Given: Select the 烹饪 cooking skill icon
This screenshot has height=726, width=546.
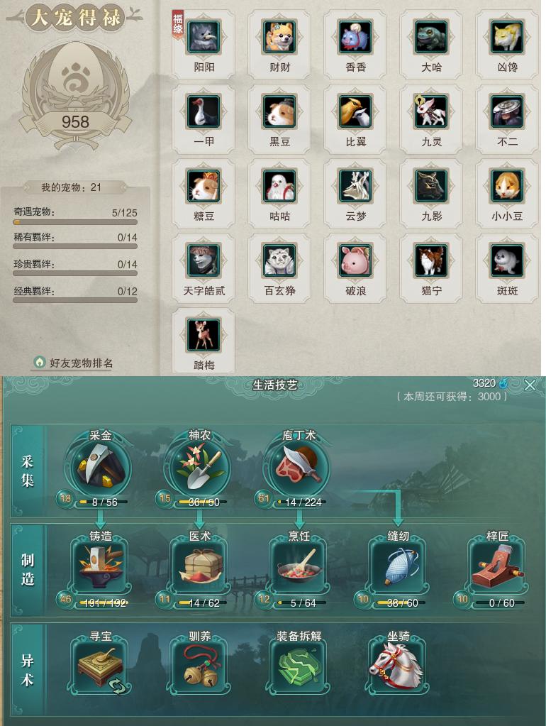Looking at the screenshot, I should tap(299, 564).
